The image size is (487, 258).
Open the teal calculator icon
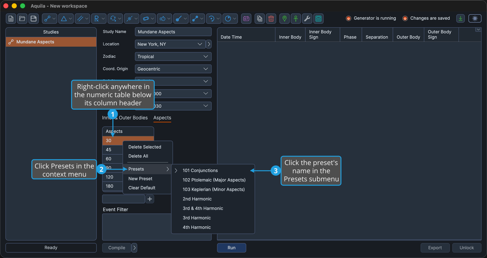(318, 19)
